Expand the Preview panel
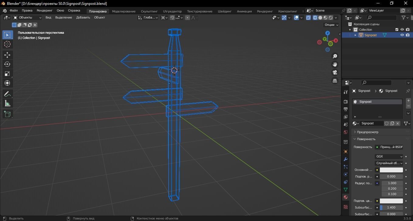 click(x=367, y=132)
